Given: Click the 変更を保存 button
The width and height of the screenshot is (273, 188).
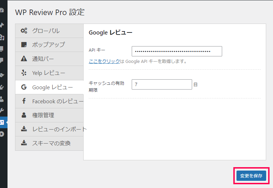Looking at the screenshot, I should (x=251, y=176).
